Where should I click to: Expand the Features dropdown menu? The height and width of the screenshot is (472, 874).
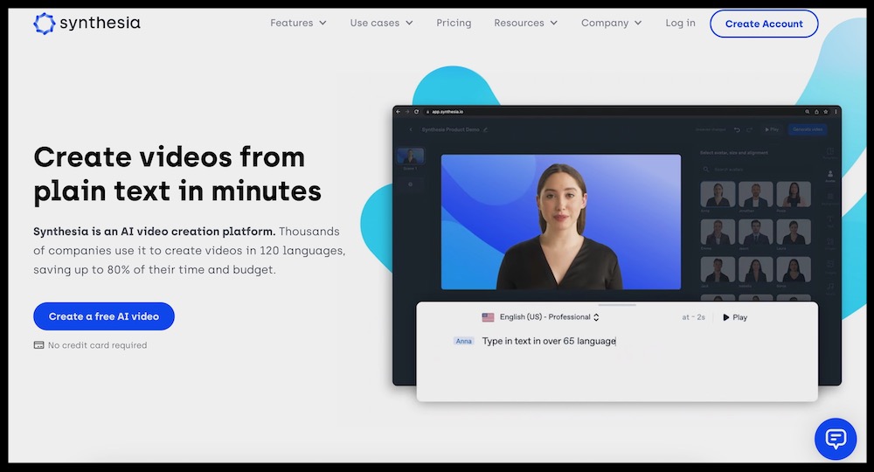(x=298, y=23)
